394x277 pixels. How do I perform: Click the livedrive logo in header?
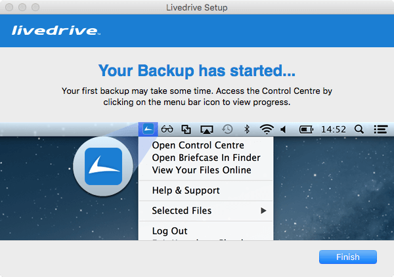click(x=56, y=31)
